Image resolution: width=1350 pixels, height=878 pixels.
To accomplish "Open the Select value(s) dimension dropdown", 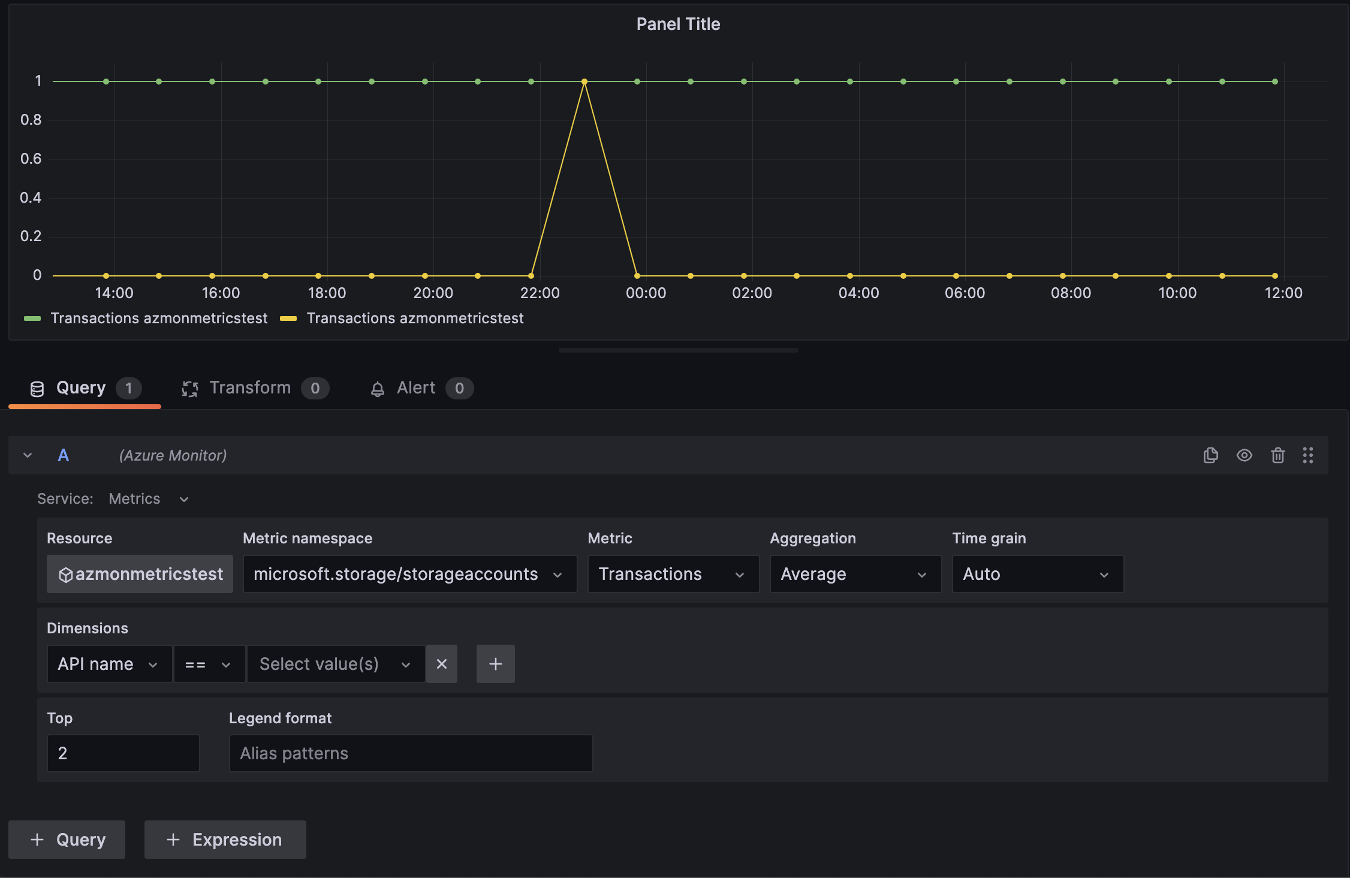I will pyautogui.click(x=335, y=664).
